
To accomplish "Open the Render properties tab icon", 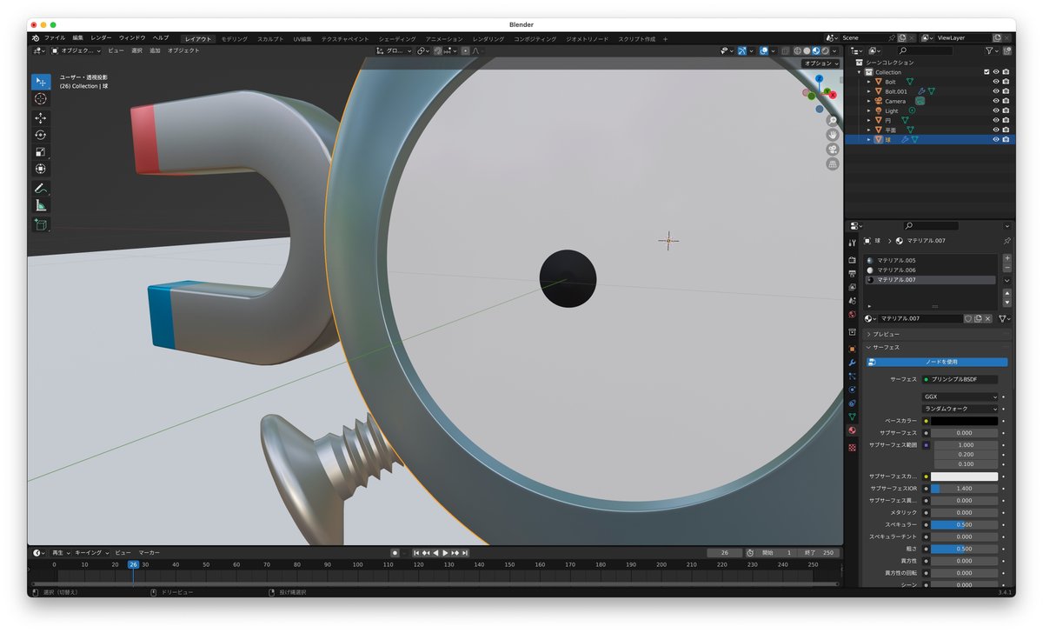I will 852,260.
